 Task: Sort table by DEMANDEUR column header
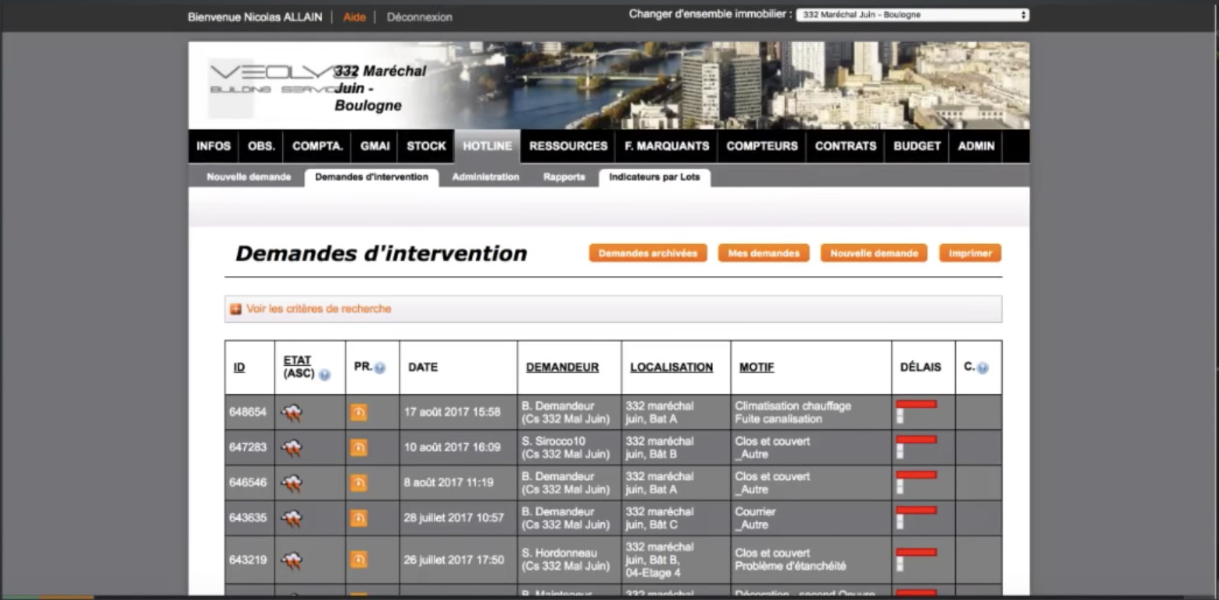(562, 368)
